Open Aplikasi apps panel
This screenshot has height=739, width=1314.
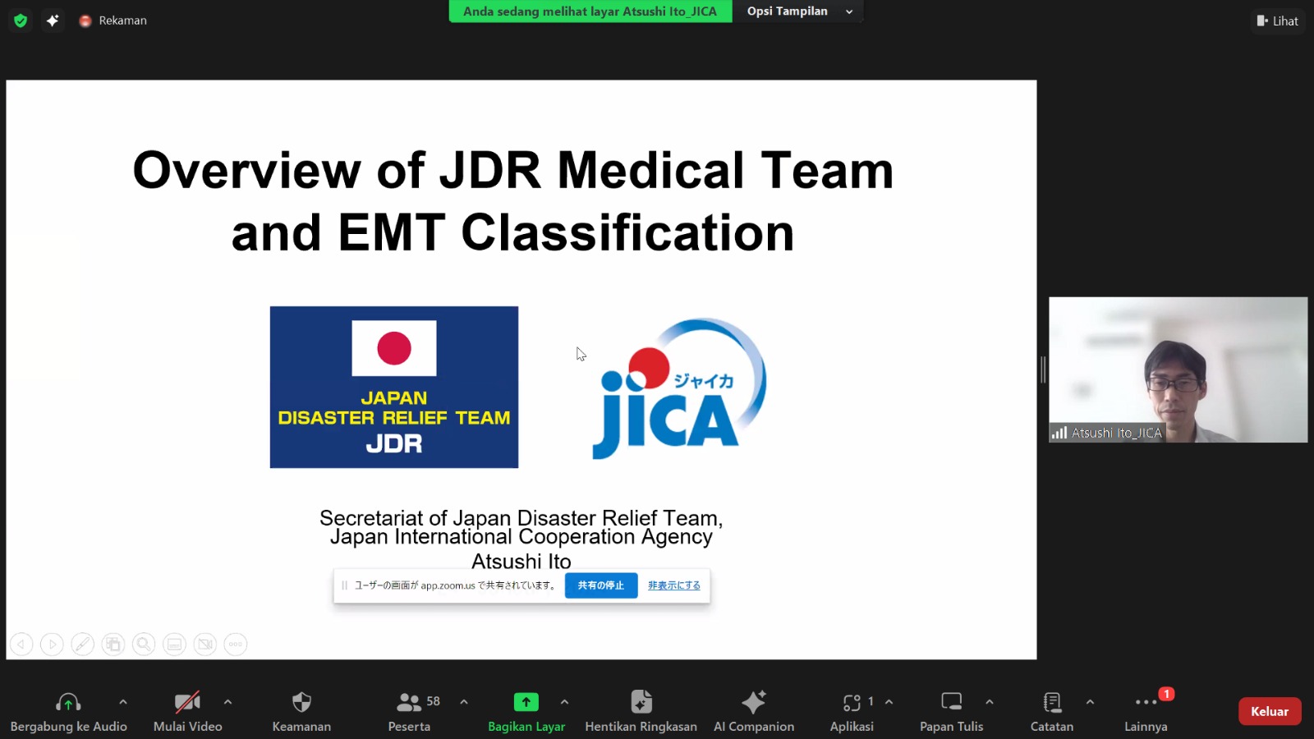tap(852, 712)
